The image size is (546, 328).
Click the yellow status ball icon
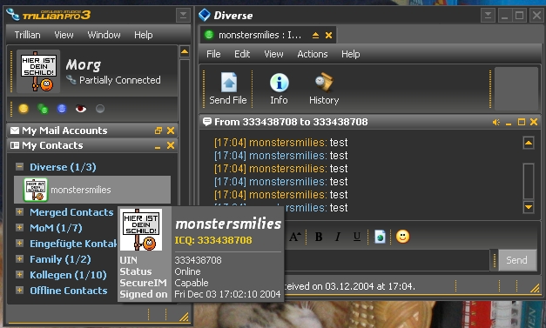coord(24,109)
